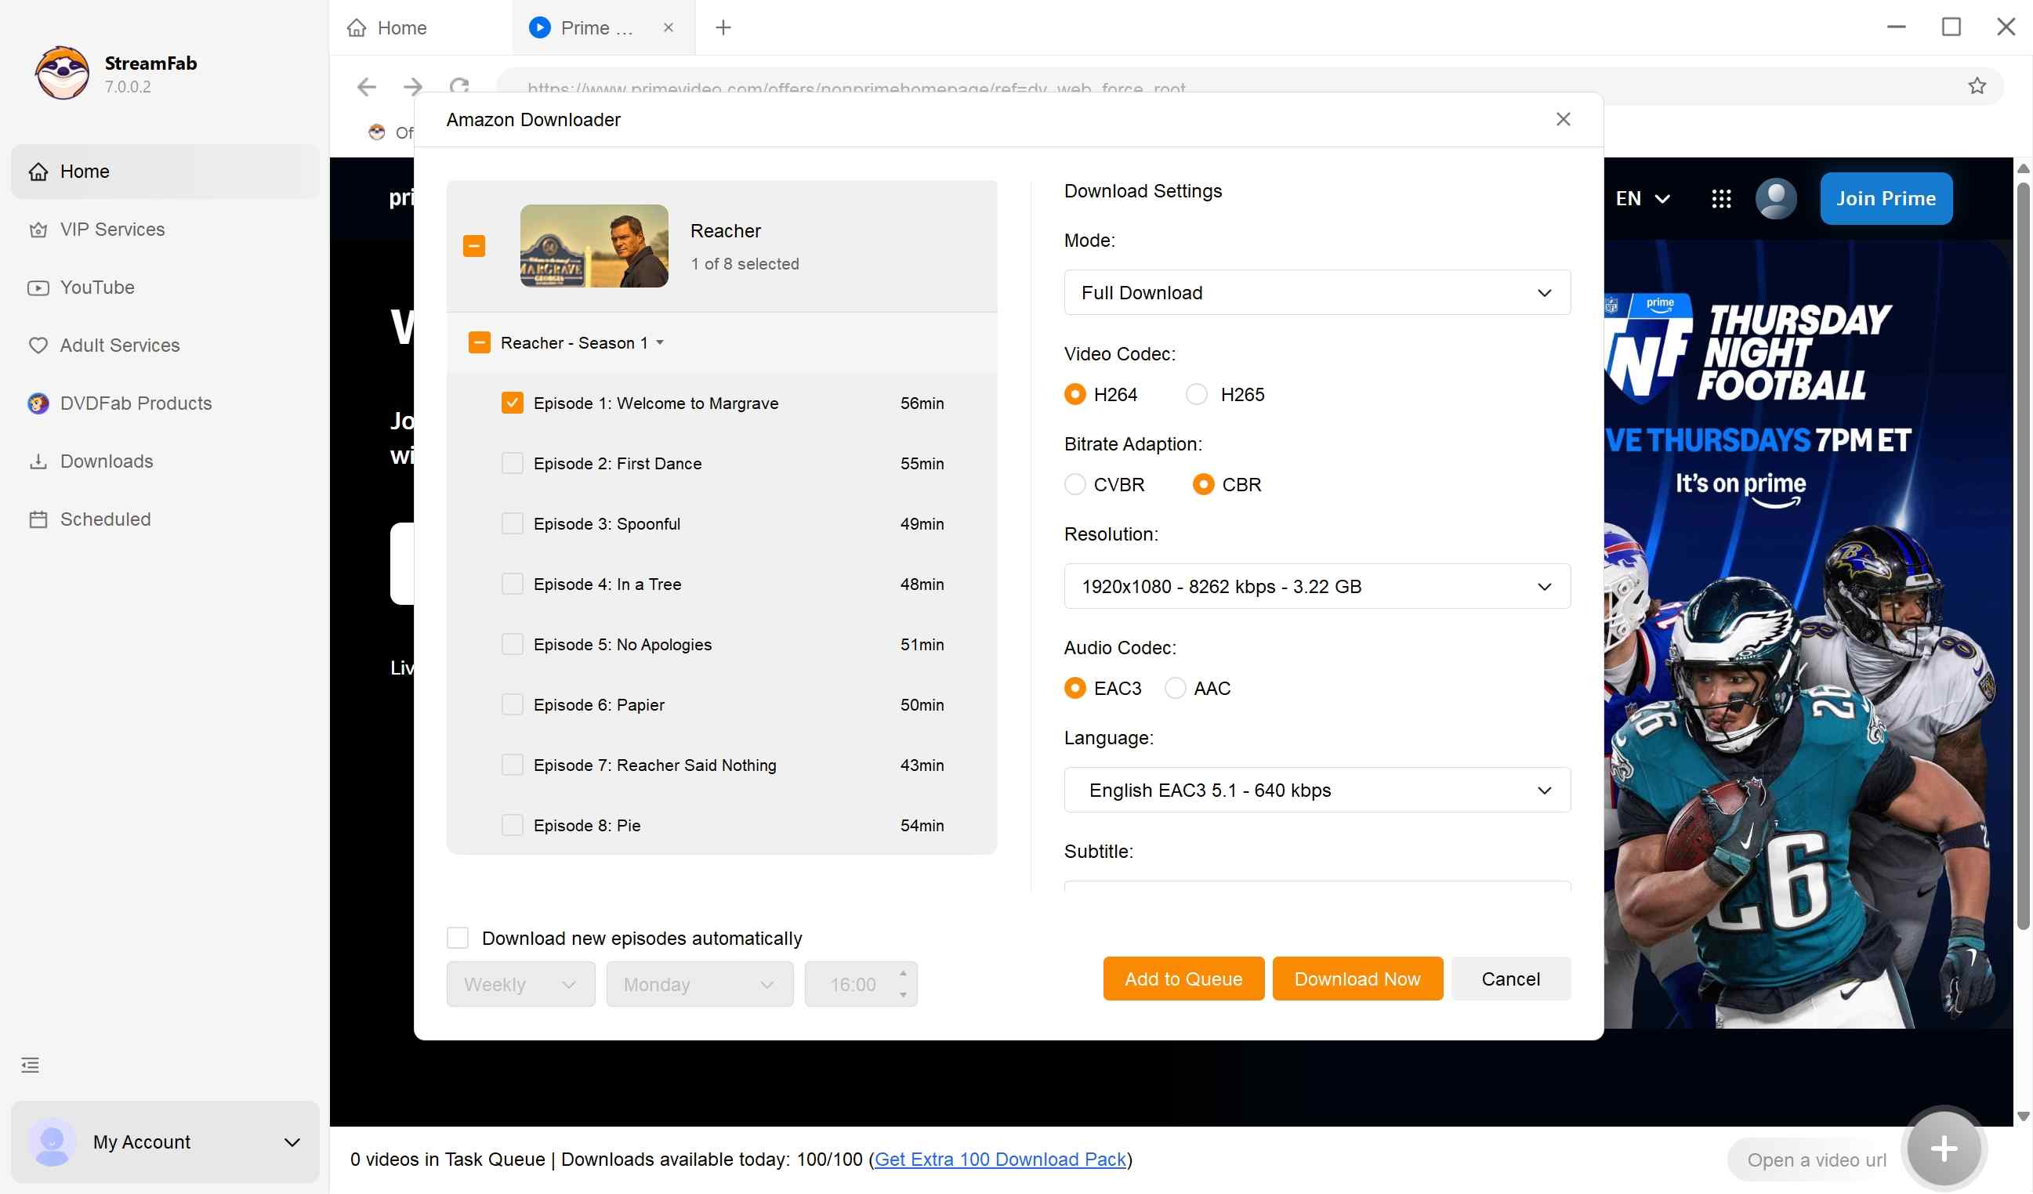
Task: Click the Prime Video profile avatar icon
Action: coord(1776,199)
